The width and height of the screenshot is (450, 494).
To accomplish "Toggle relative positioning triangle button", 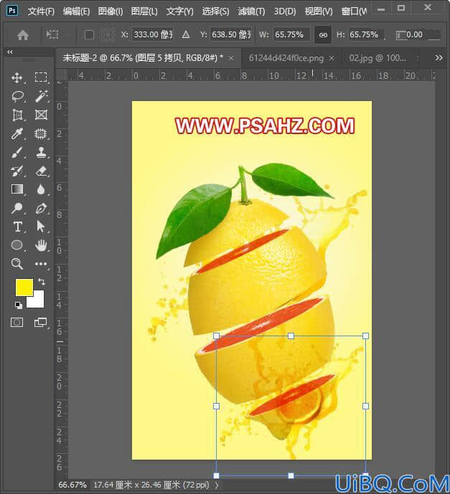I will pos(186,34).
